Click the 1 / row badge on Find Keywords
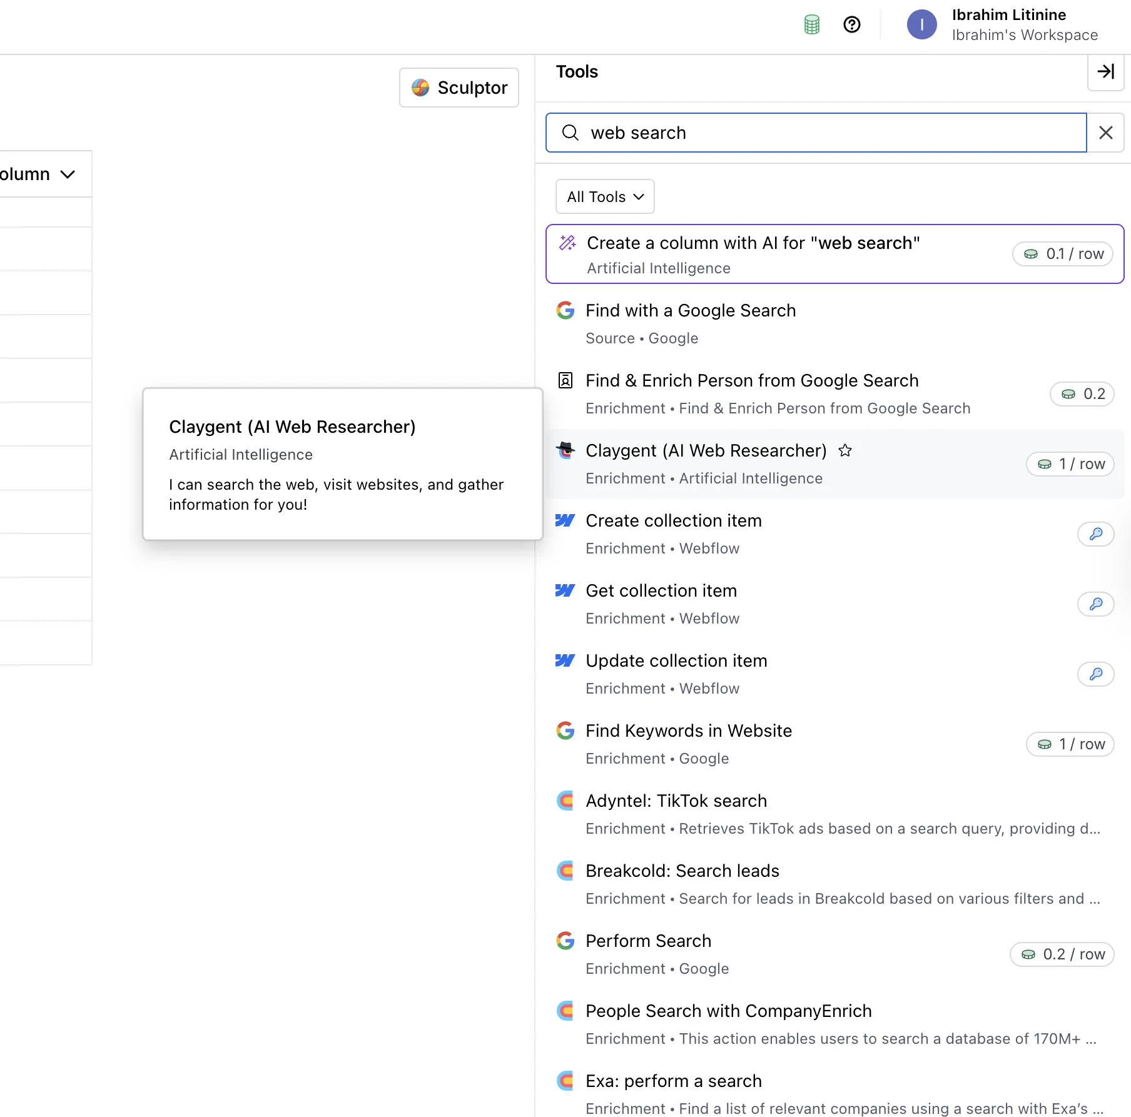Screen dimensions: 1131x1117 tap(1070, 744)
